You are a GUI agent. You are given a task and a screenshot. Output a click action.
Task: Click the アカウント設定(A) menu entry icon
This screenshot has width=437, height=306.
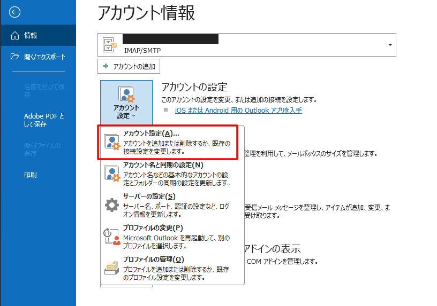pos(111,142)
